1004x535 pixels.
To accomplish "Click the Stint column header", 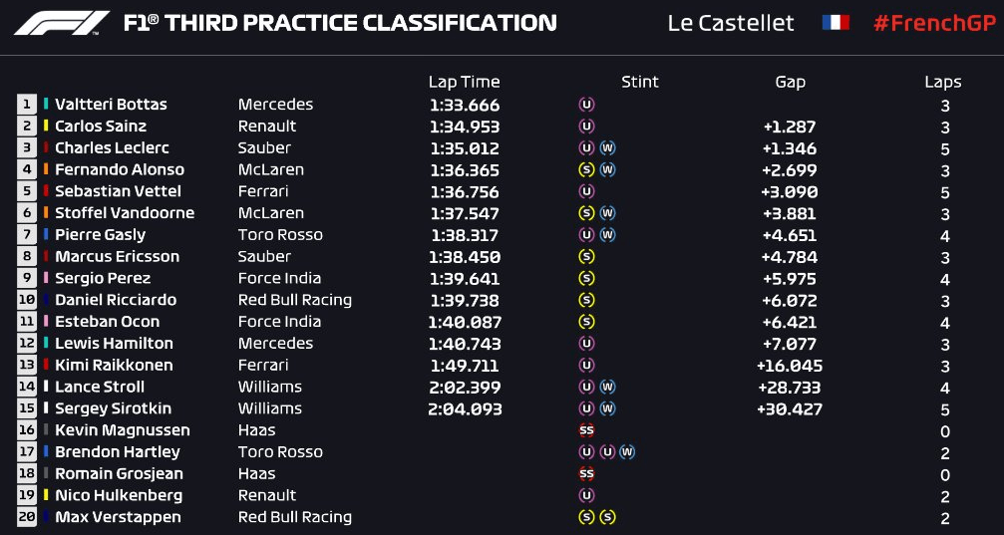I will (640, 82).
